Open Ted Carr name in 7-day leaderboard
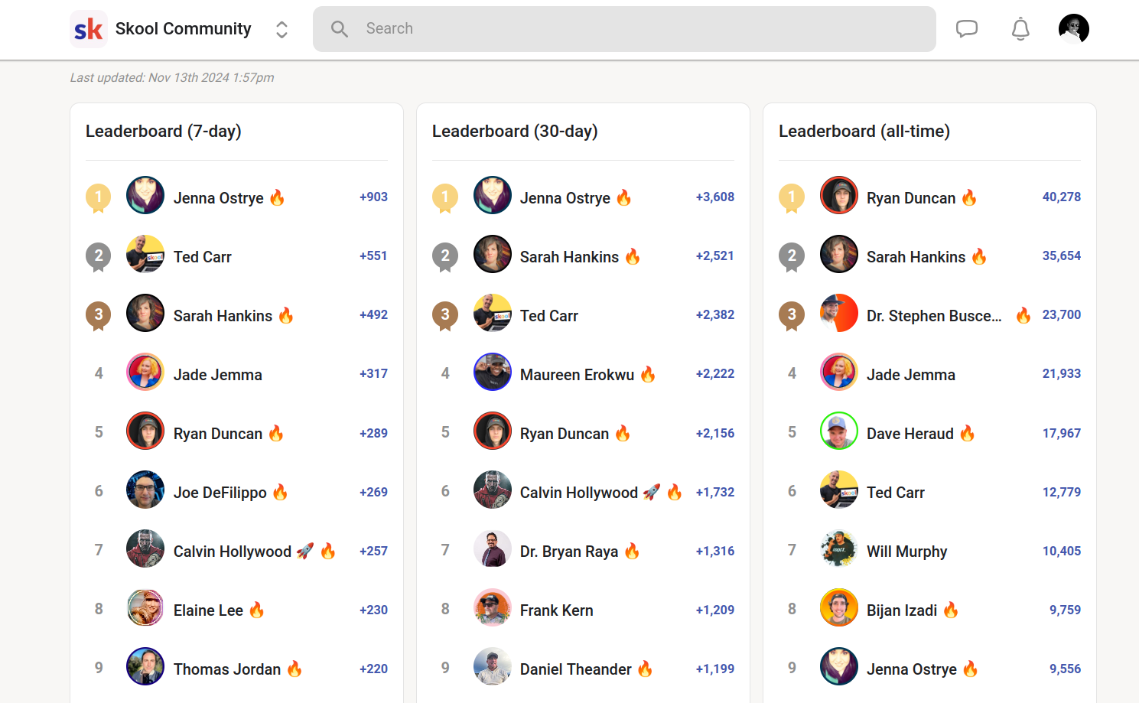This screenshot has width=1139, height=703. pyautogui.click(x=203, y=257)
